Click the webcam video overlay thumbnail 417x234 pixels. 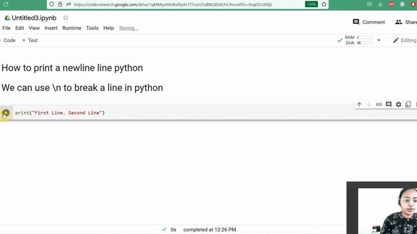point(382,208)
